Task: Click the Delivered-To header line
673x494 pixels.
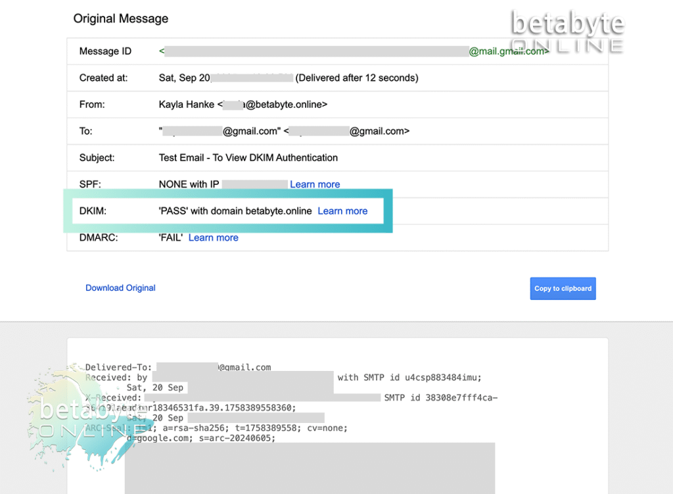Action: point(119,367)
